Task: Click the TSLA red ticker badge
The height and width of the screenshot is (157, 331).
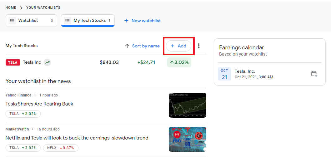Action: coord(13,63)
